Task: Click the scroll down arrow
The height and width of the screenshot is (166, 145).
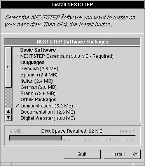Action: 9,118
